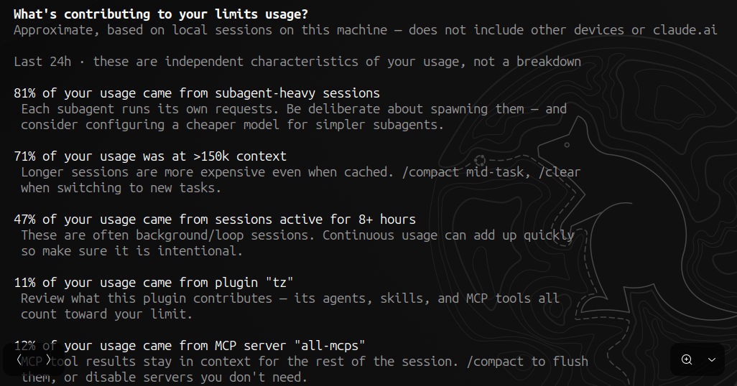Screen dimensions: 737x386
Task: Click the kangaroo's eye in background art
Action: tap(567, 145)
